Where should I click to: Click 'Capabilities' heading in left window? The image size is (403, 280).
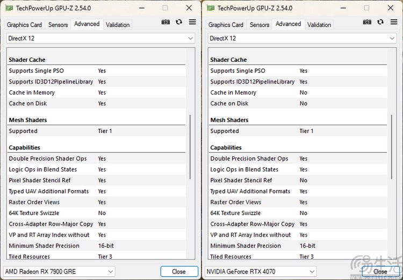[x=24, y=148]
